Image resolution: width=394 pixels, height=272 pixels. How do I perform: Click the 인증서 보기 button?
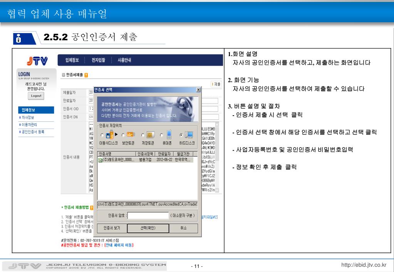[x=112, y=228]
